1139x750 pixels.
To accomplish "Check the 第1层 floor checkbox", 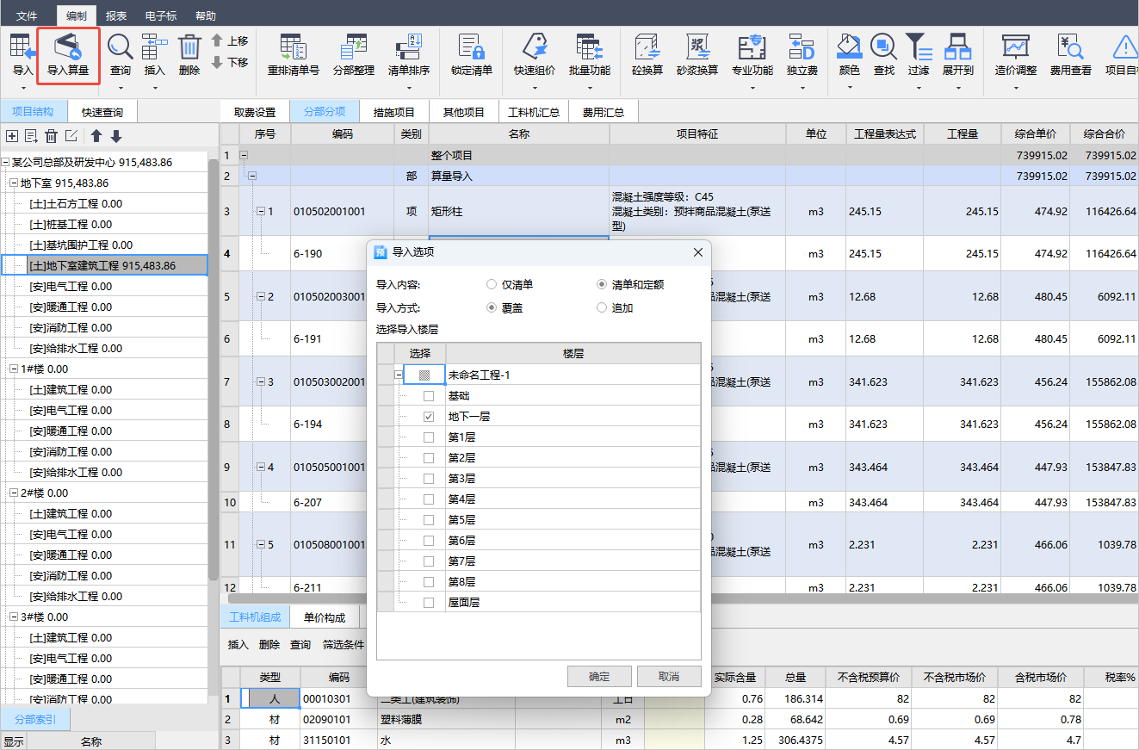I will [429, 437].
